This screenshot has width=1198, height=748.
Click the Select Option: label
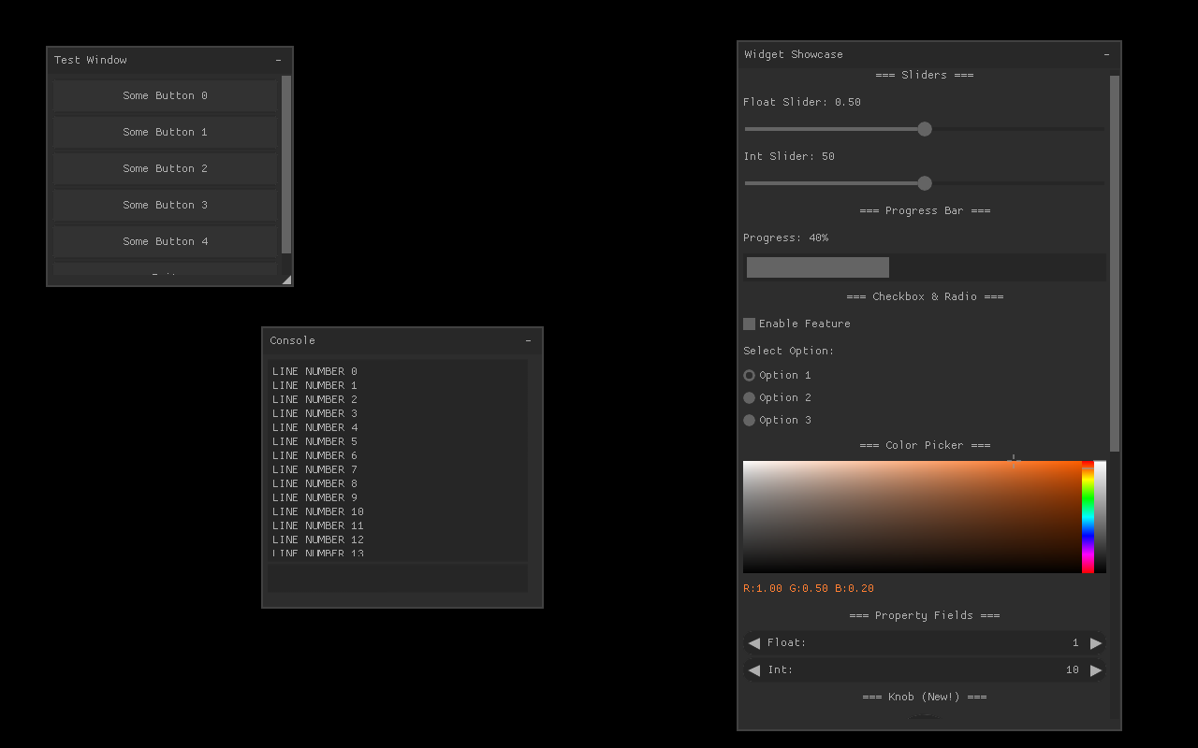[x=789, y=351]
